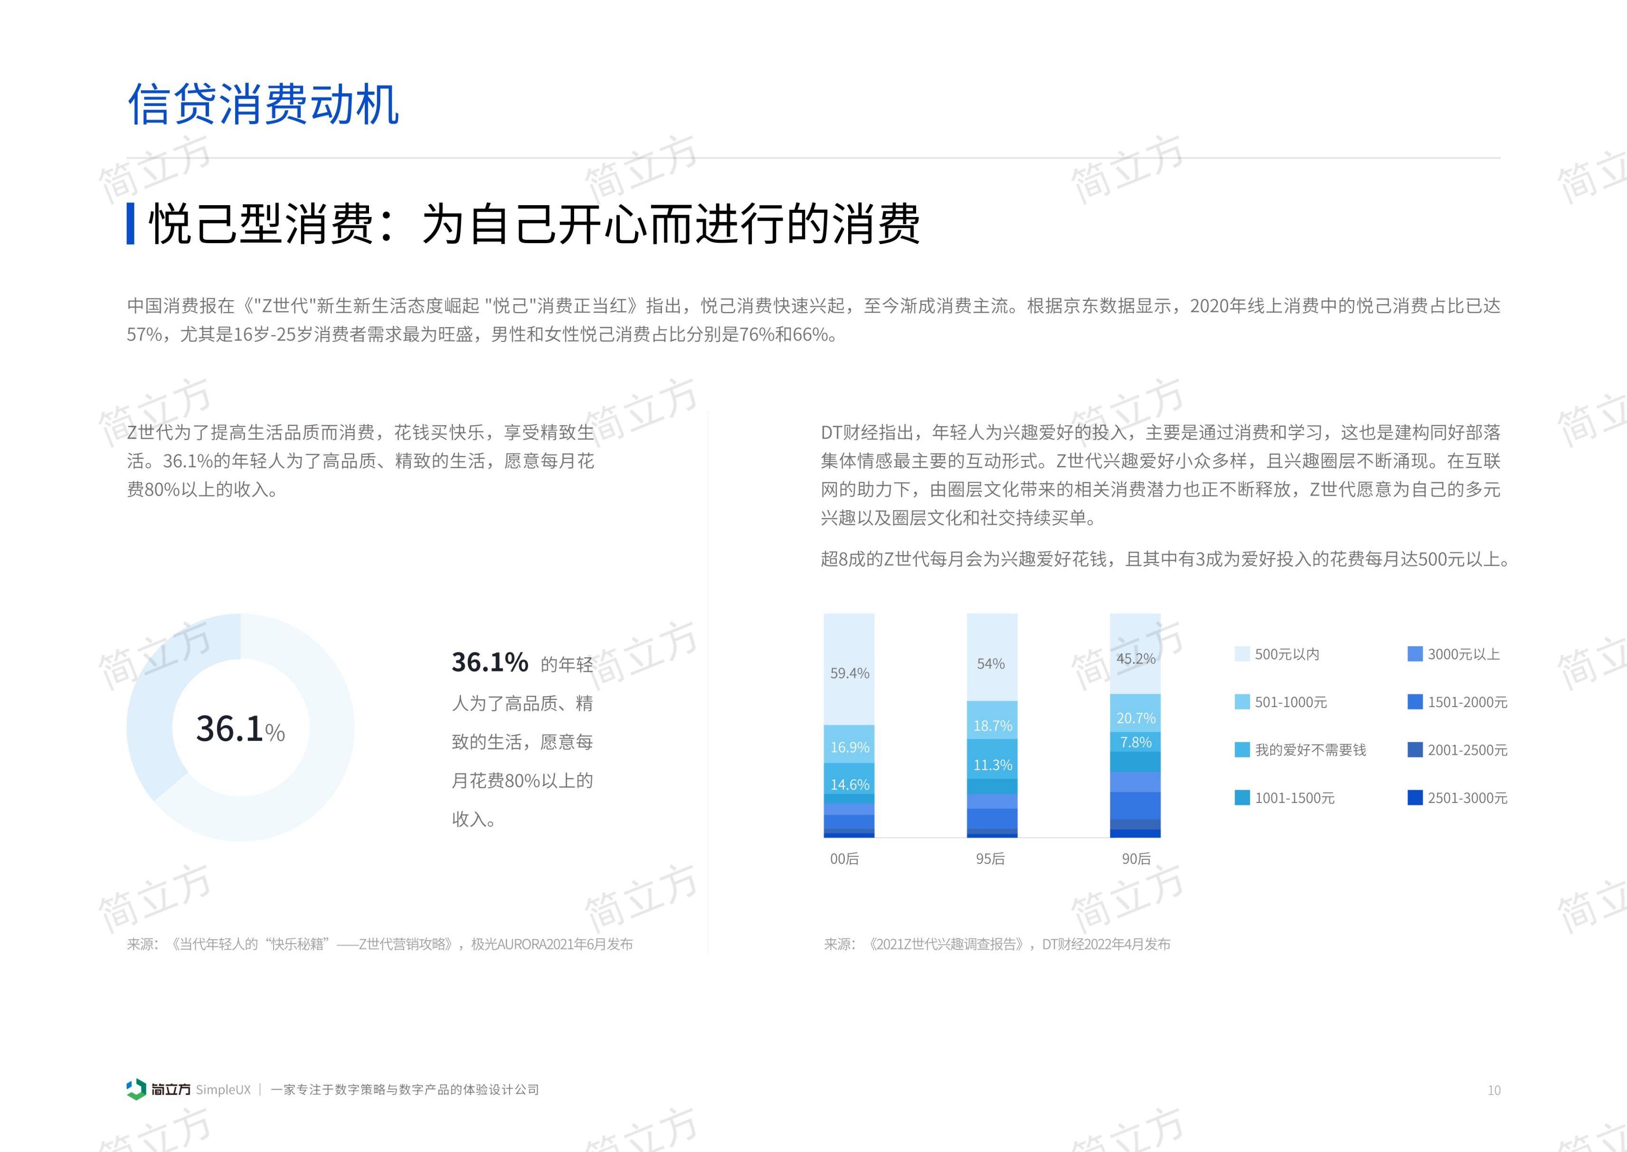Click the 悦己型消费 section heading
The height and width of the screenshot is (1152, 1627).
(533, 224)
